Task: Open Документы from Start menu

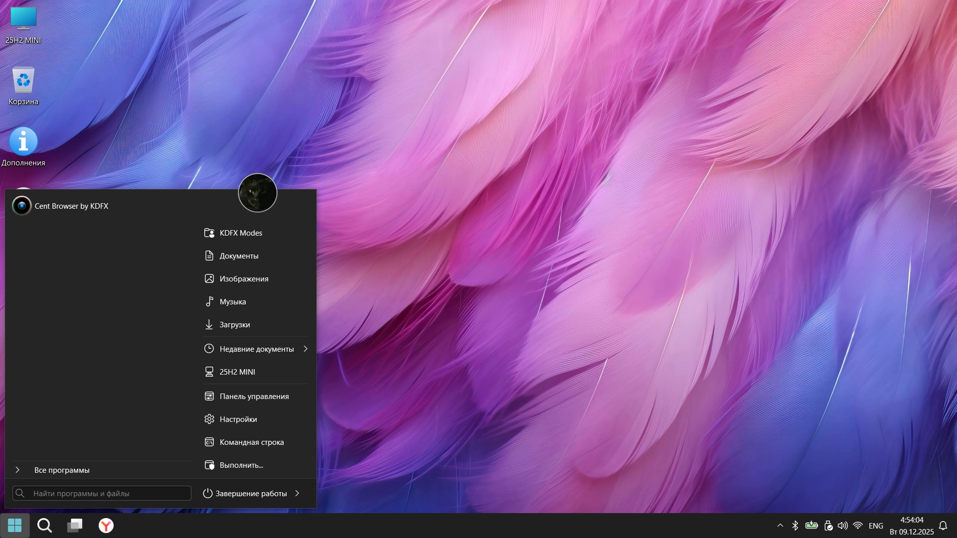Action: (239, 256)
